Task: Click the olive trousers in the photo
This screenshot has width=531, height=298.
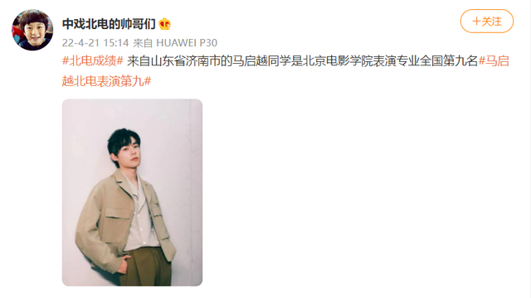Action: tap(146, 267)
